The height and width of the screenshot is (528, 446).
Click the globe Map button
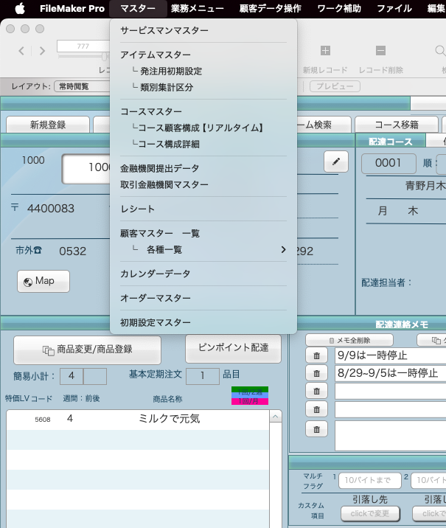43,281
